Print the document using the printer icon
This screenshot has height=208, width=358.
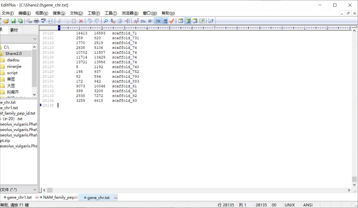(37, 21)
